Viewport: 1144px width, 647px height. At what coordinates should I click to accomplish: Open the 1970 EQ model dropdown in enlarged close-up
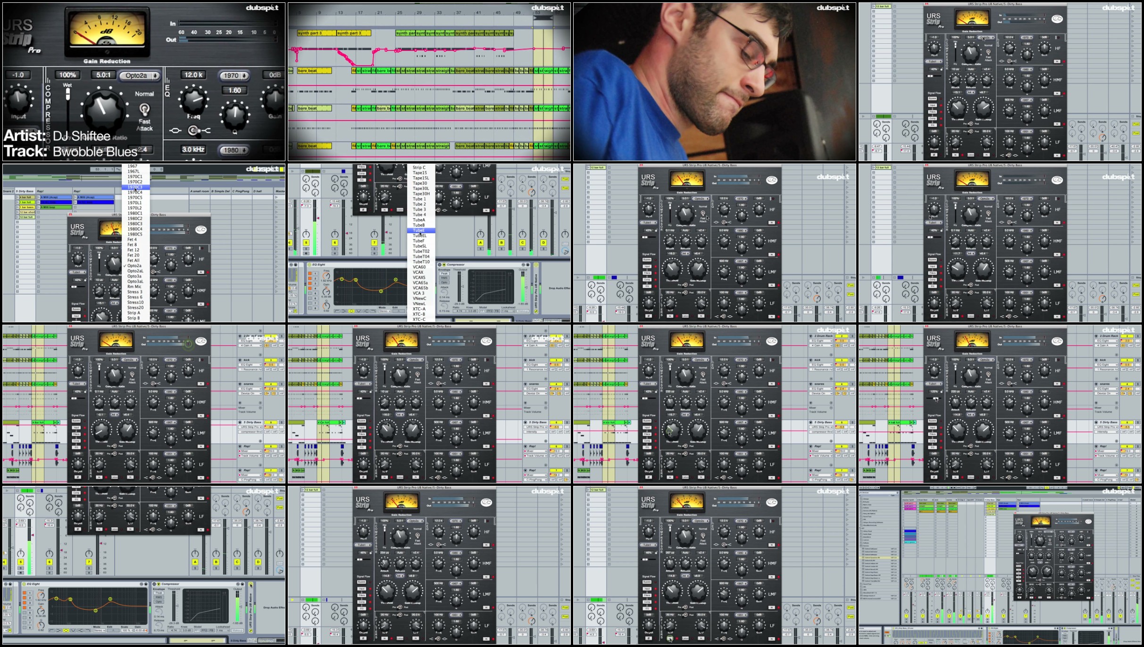pos(234,76)
